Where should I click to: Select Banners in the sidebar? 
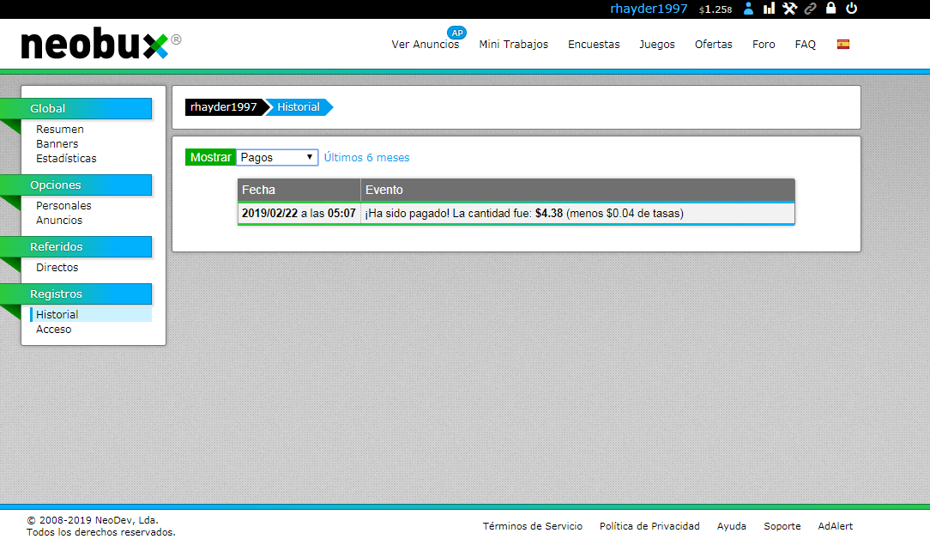pos(57,144)
